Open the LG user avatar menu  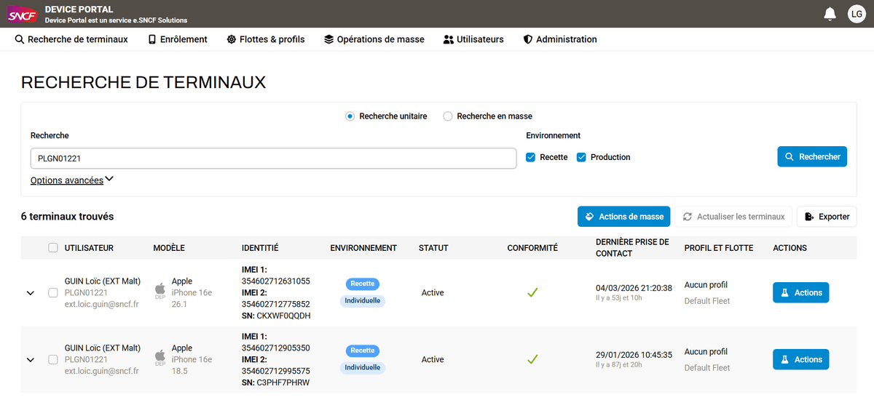[857, 14]
